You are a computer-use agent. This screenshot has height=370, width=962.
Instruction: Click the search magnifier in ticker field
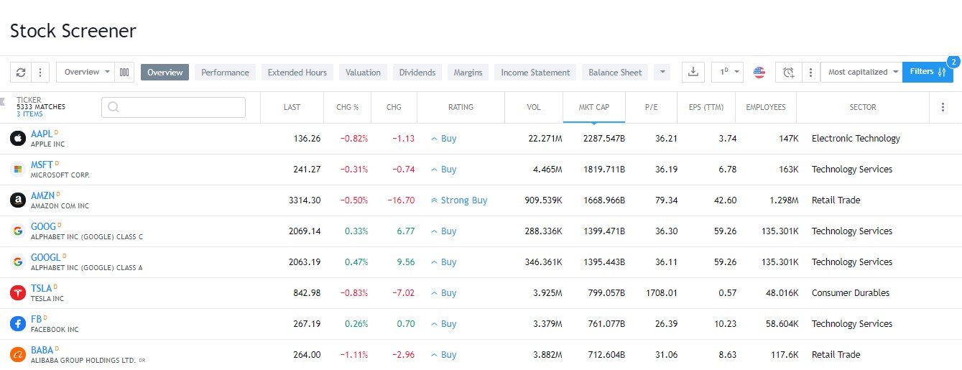click(113, 108)
